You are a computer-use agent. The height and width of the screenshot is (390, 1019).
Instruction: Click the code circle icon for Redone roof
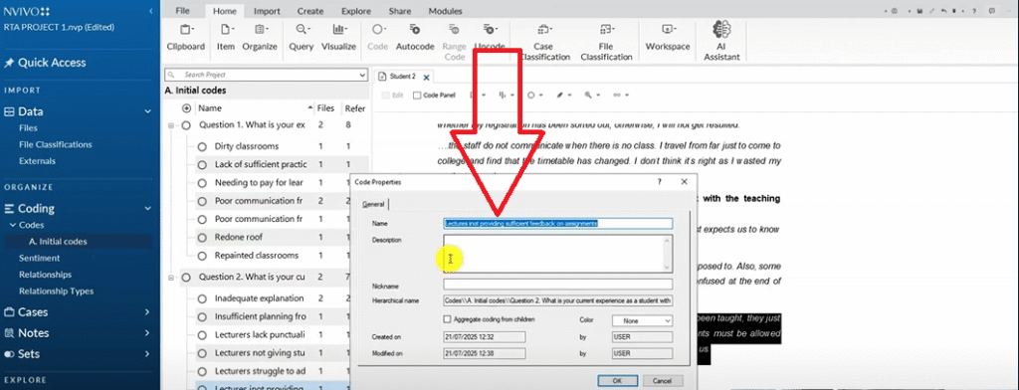[201, 237]
